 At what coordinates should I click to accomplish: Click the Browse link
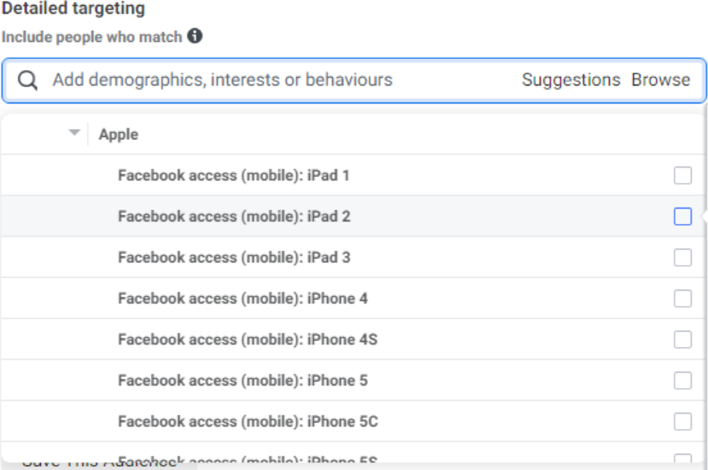coord(660,80)
